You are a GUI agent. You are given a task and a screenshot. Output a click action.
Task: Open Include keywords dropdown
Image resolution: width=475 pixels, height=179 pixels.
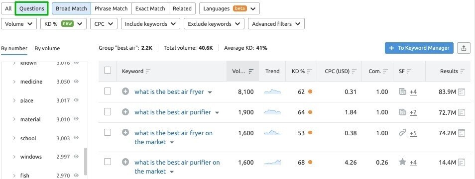150,24
